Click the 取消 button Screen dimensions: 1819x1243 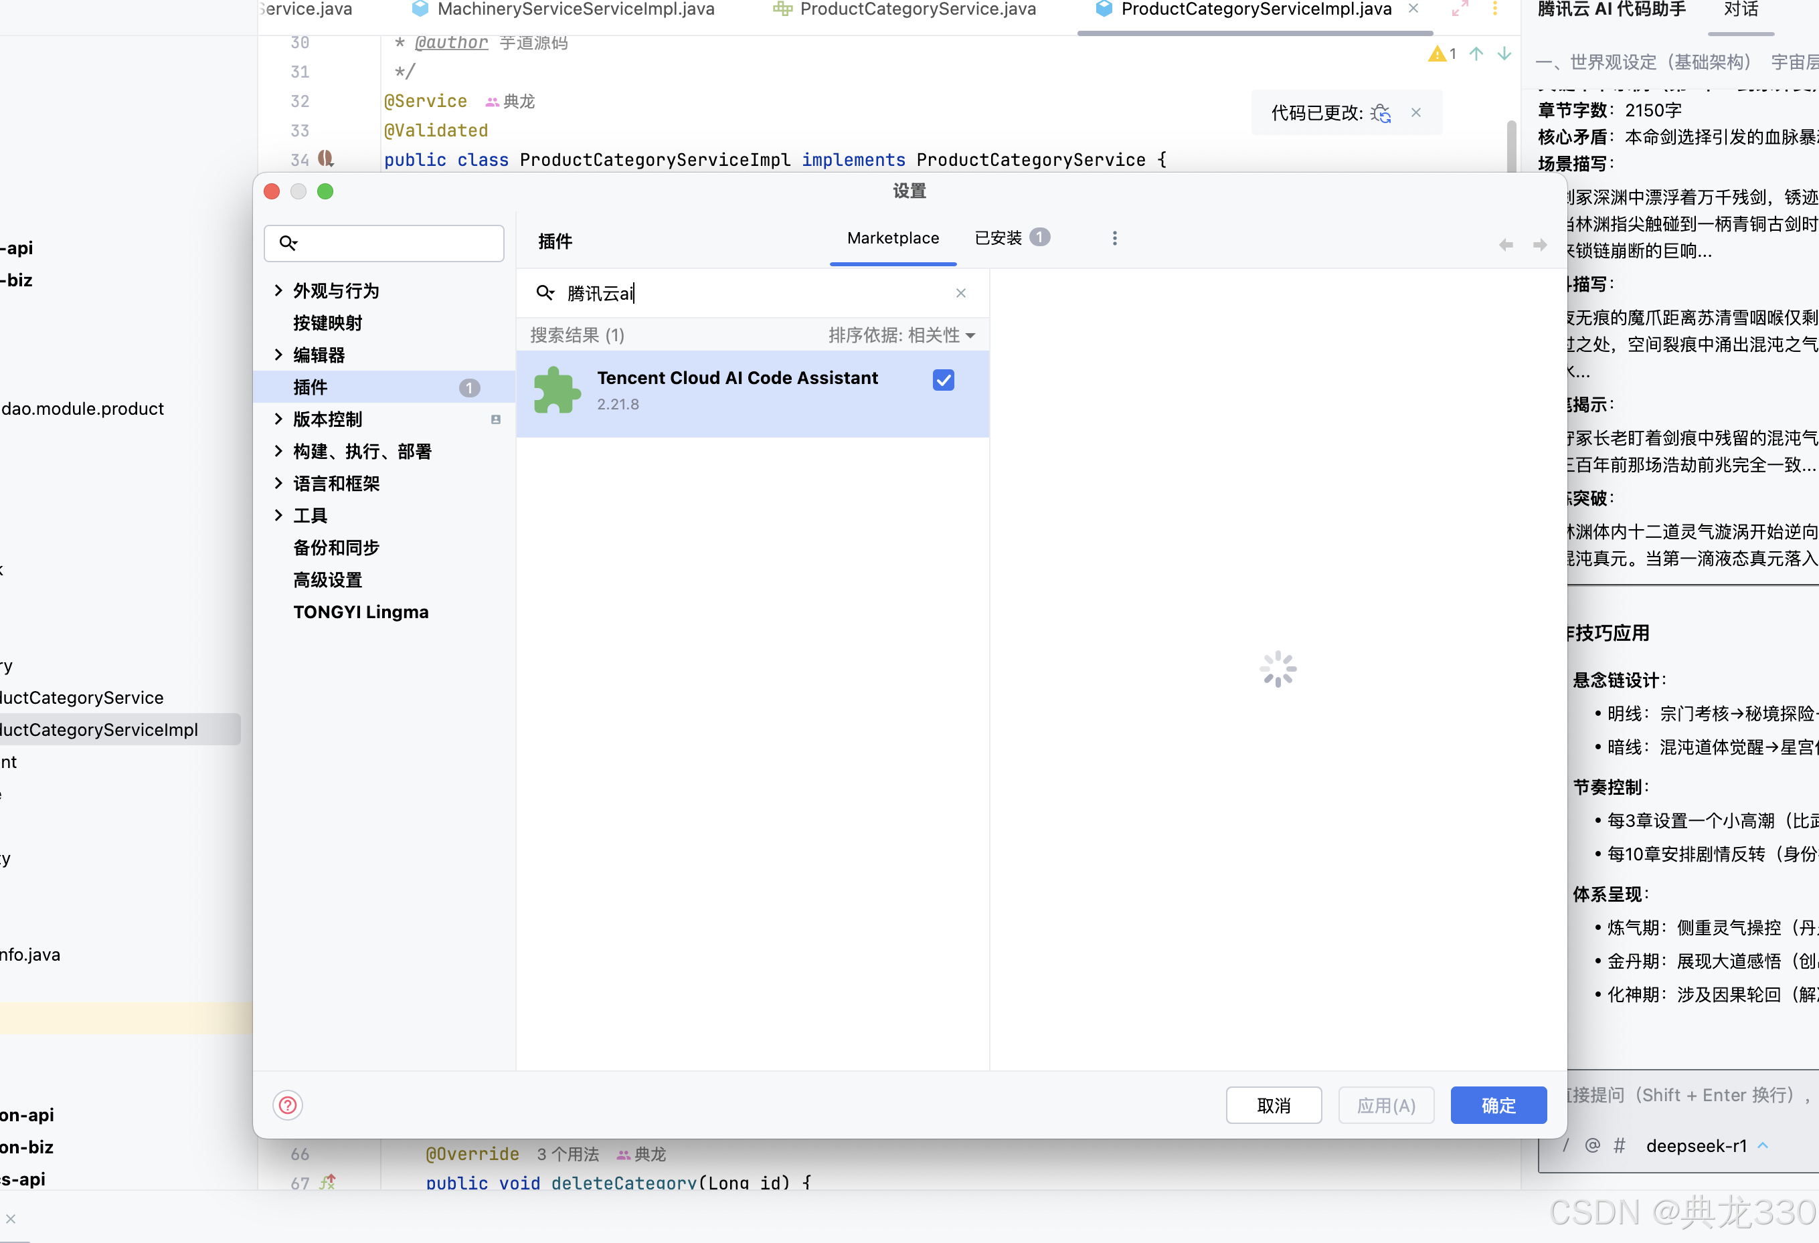tap(1273, 1105)
